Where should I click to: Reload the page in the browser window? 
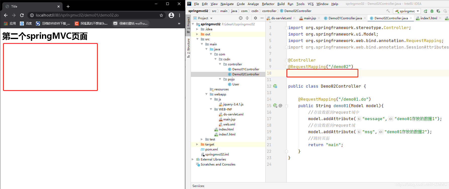coord(22,15)
